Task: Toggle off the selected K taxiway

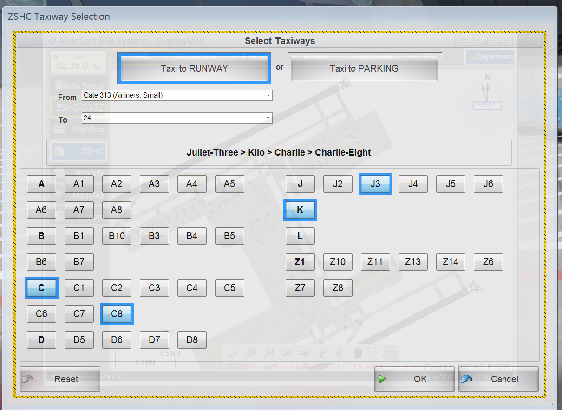Action: [x=300, y=210]
